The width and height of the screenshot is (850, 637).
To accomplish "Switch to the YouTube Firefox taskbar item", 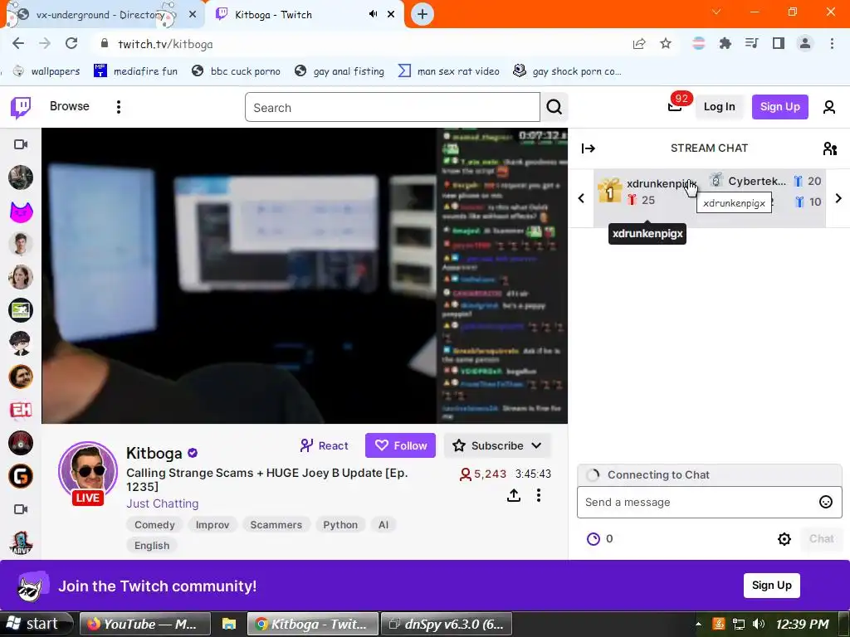I will point(144,624).
